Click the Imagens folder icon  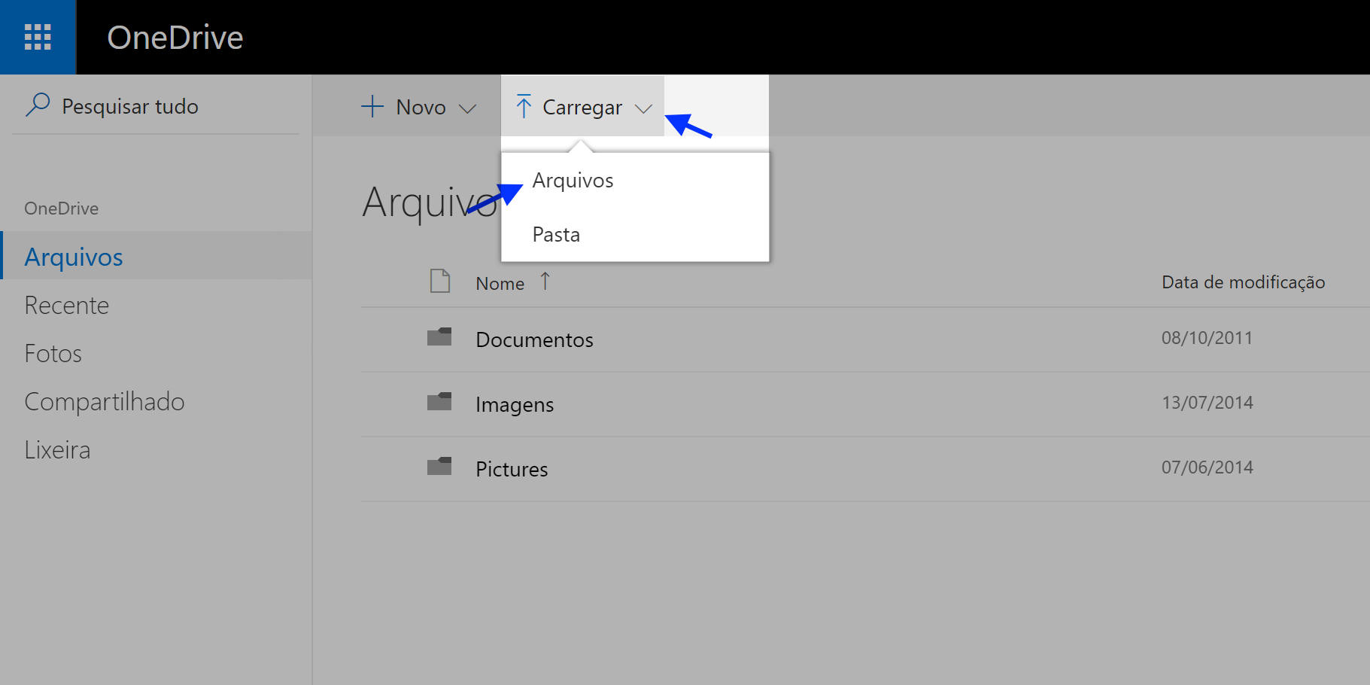439,401
